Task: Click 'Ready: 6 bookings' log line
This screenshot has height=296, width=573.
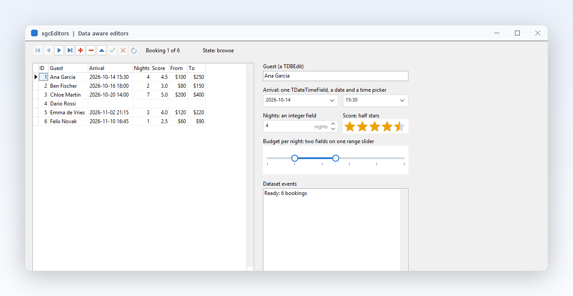Action: point(286,193)
